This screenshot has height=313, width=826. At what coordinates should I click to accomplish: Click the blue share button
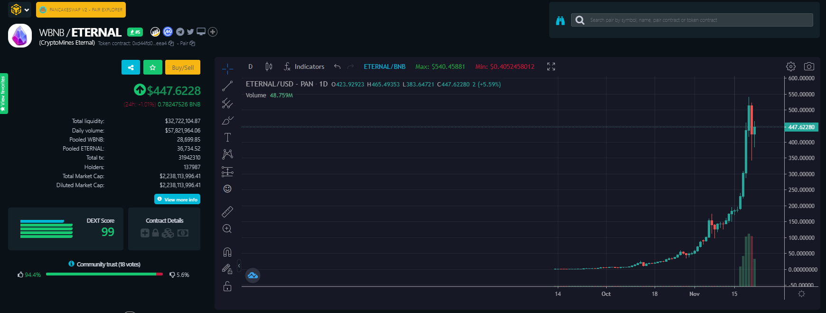(x=131, y=67)
